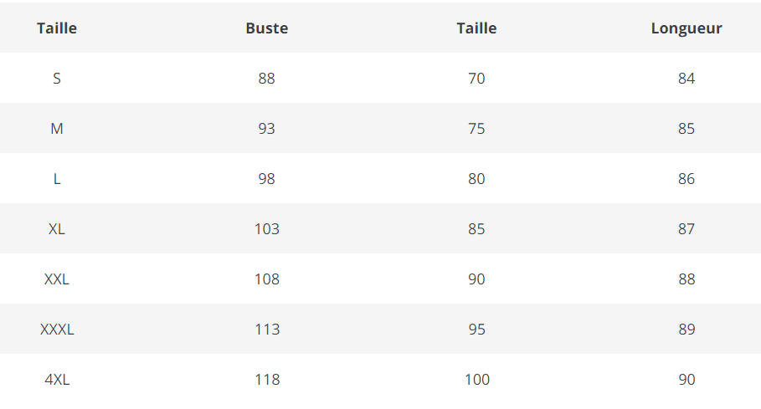Select the L size row label
The width and height of the screenshot is (761, 409).
57,179
